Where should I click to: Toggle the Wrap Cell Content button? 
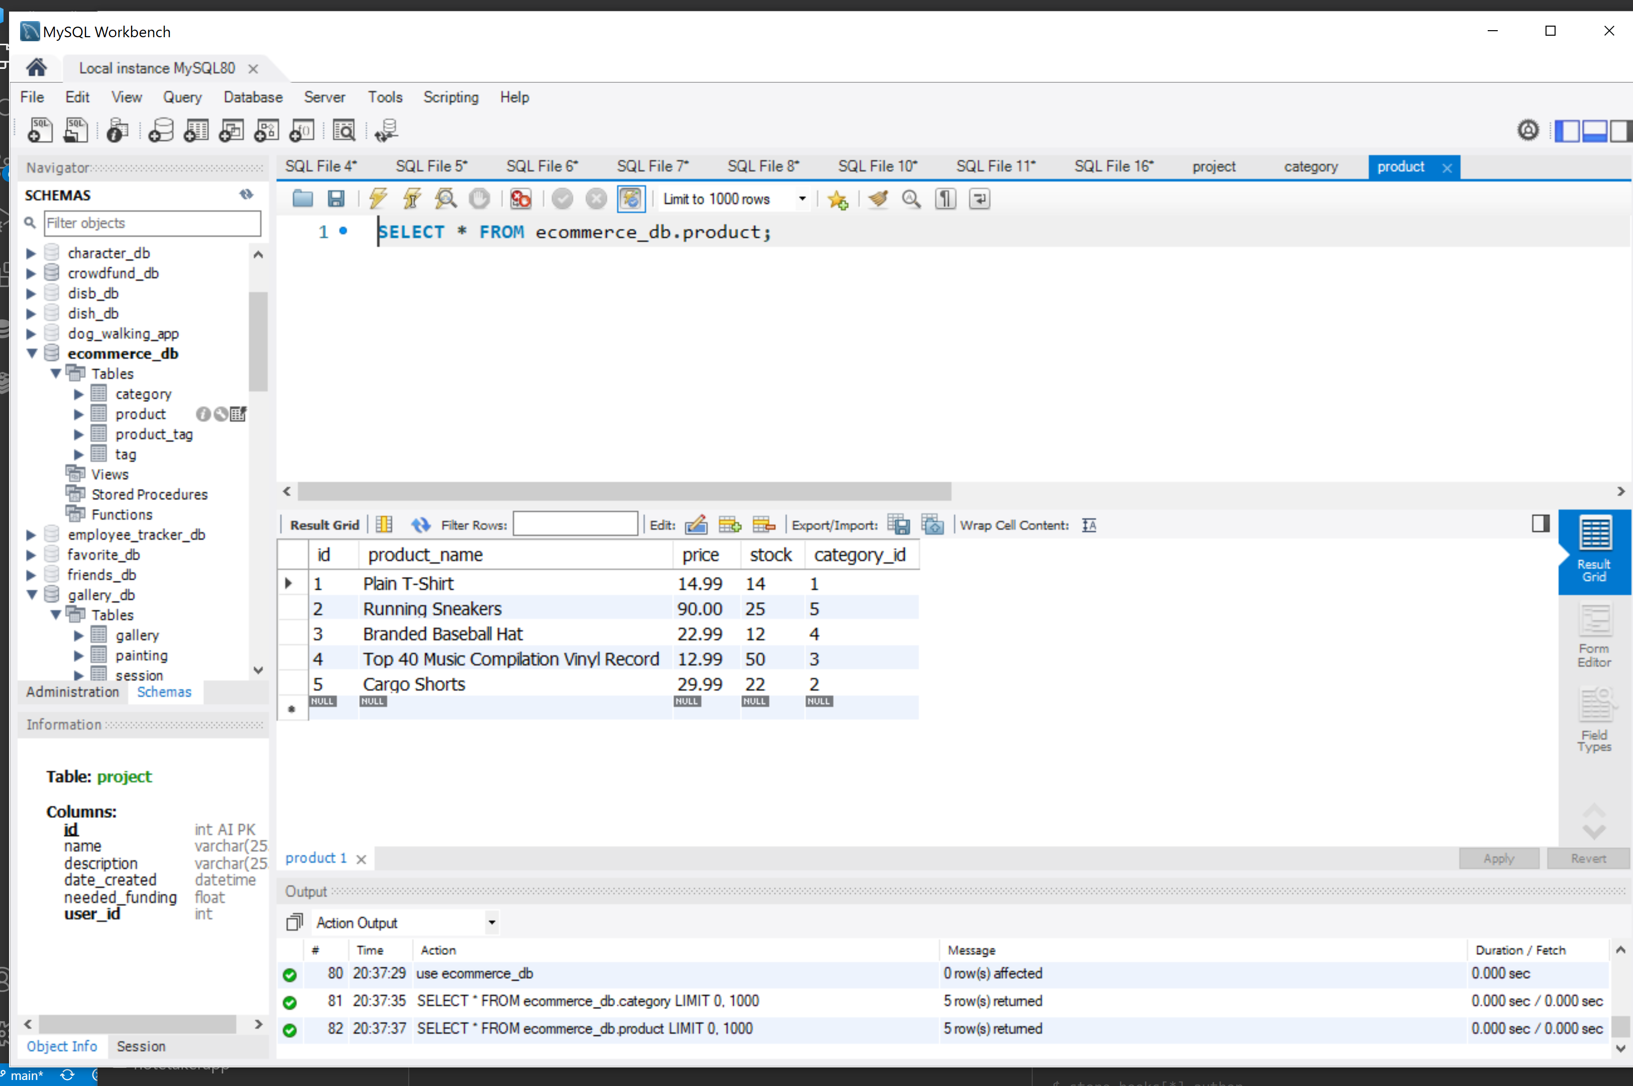coord(1088,525)
